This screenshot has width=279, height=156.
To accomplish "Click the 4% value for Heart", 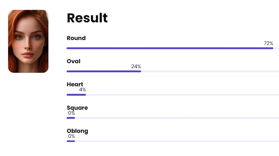I will 83,90.
